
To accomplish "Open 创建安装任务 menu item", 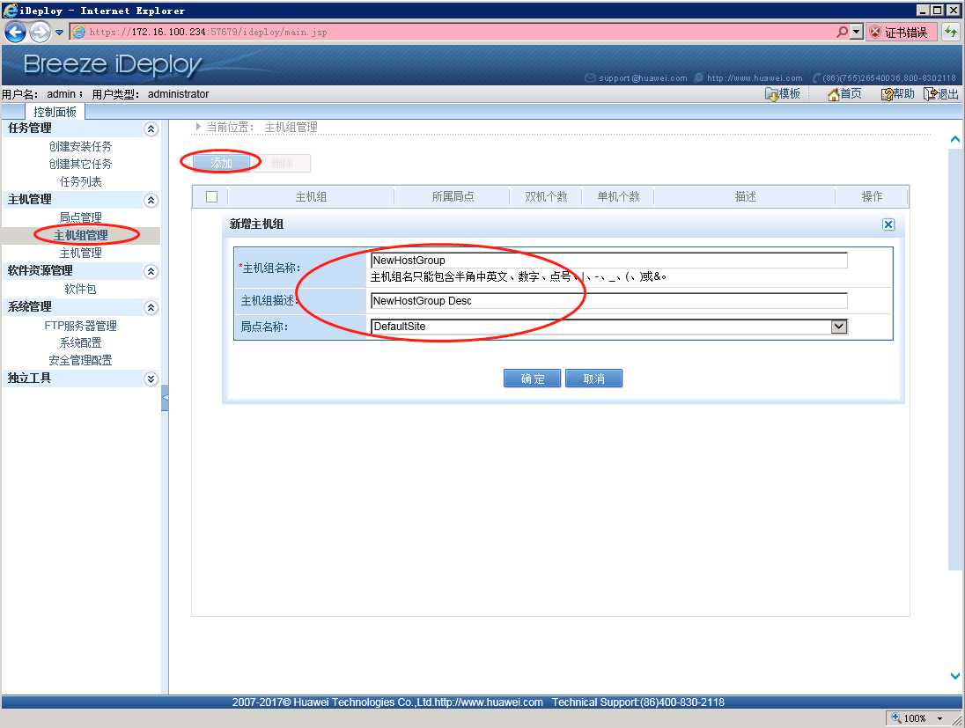I will point(81,146).
